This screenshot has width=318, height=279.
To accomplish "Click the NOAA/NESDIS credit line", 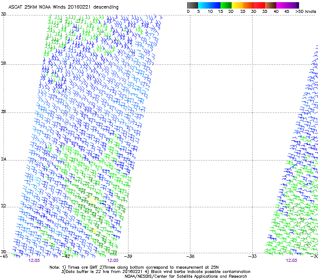I will click(186, 276).
